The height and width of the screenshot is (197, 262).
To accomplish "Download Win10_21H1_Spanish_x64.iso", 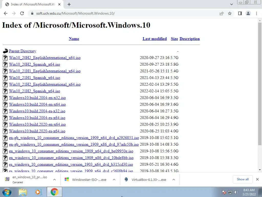I will 35,78.
